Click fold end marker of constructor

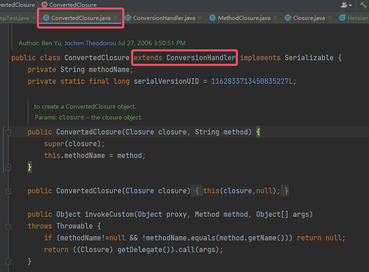[x=8, y=167]
